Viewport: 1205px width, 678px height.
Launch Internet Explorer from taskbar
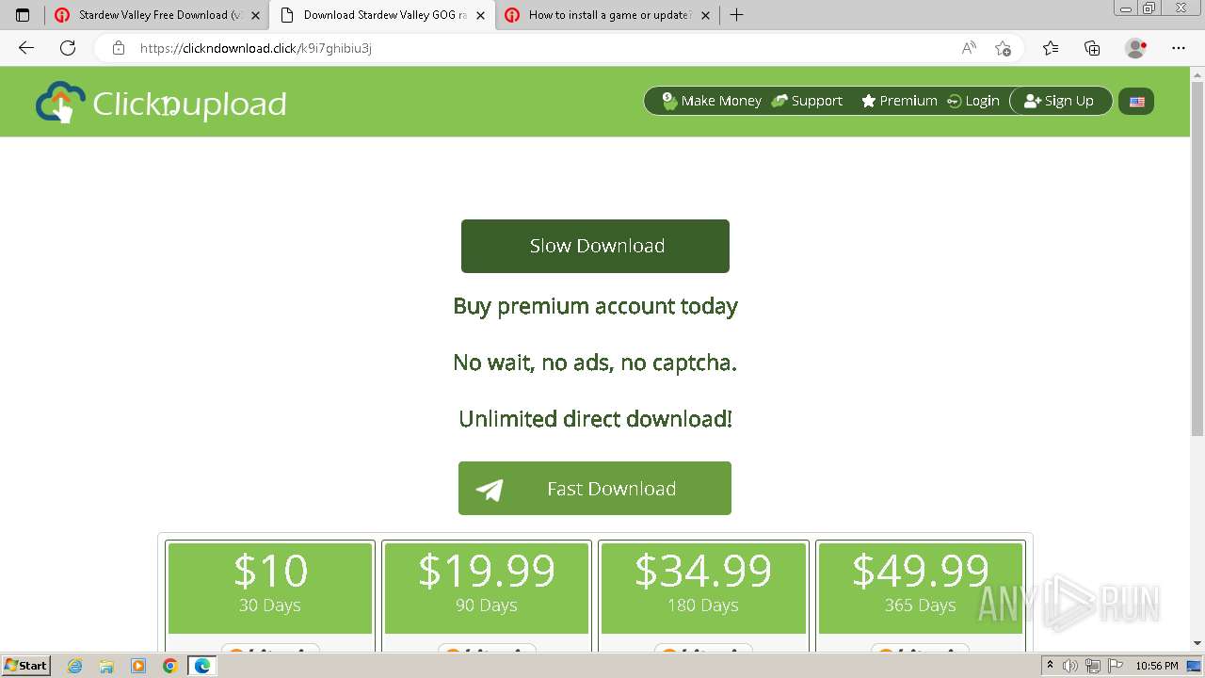[x=75, y=666]
